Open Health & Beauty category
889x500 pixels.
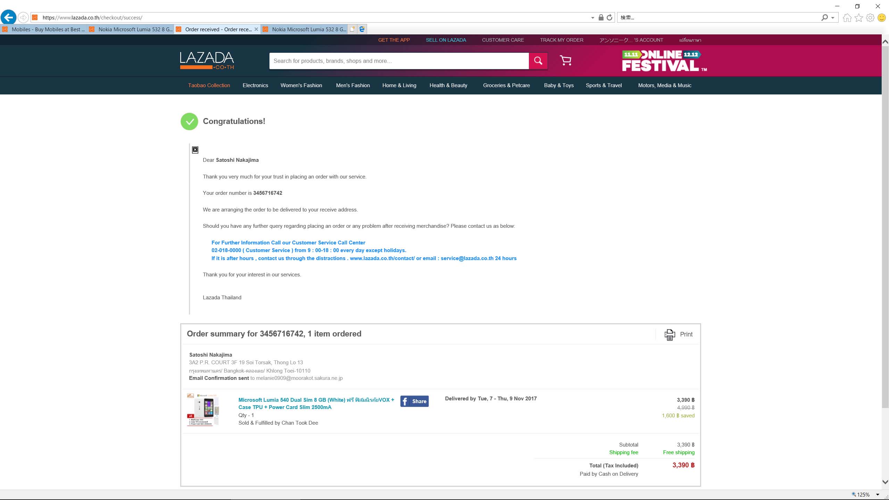click(x=448, y=85)
